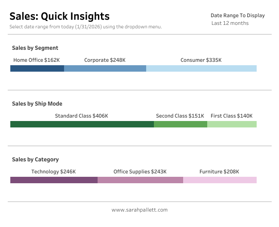Click the Technology purple bar
279x227 pixels.
point(54,180)
